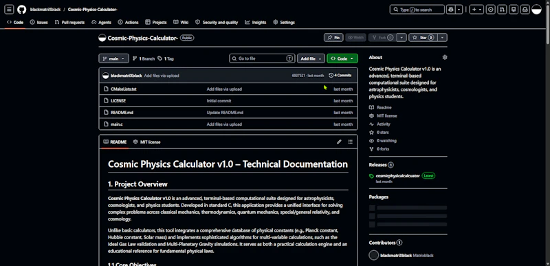Screen dimensions: 550x266
Task: Open README outline list icon
Action: click(350, 142)
